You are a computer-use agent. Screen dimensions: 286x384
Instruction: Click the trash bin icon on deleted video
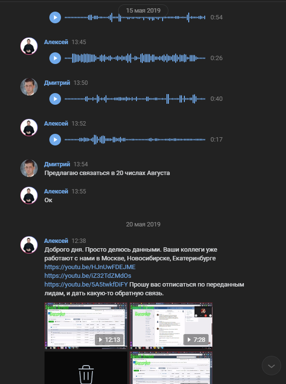[86, 375]
